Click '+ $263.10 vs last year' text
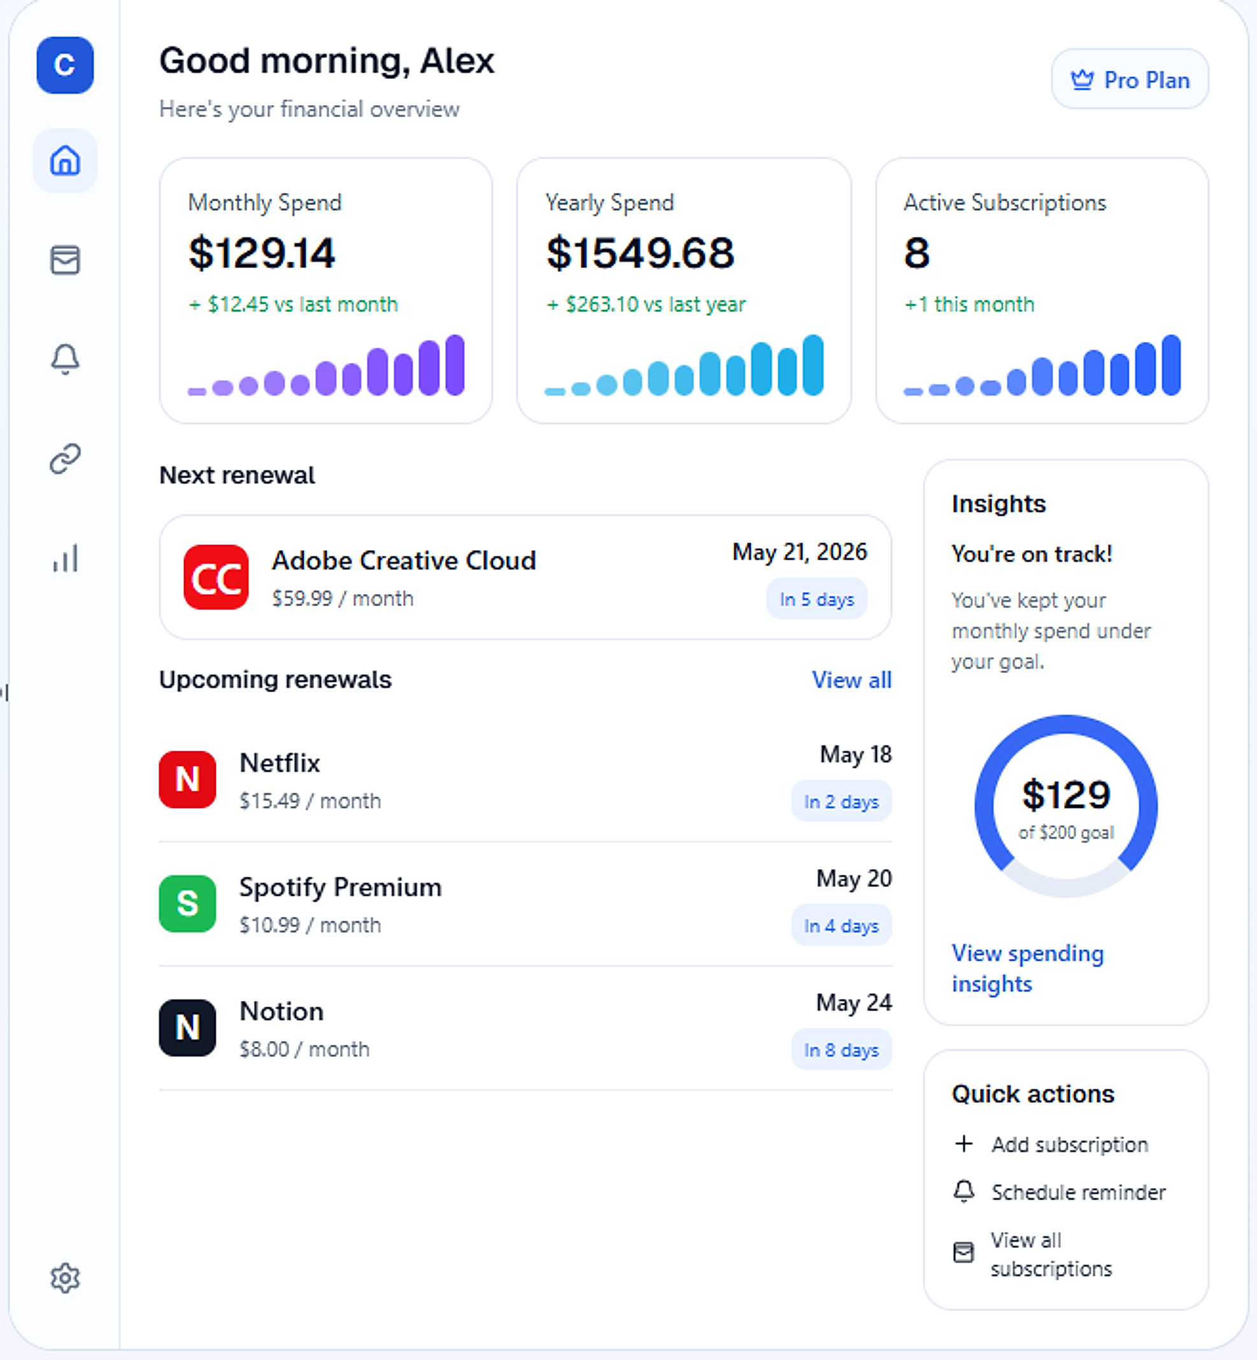The height and width of the screenshot is (1360, 1257). pos(646,304)
